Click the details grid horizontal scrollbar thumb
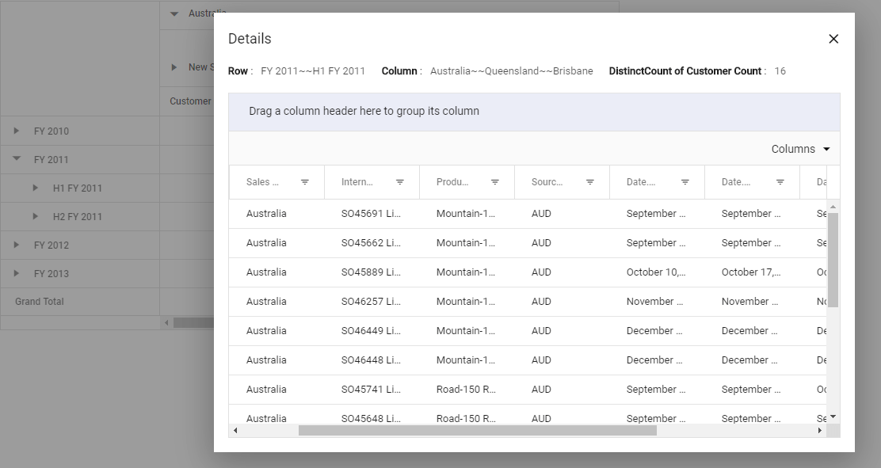The height and width of the screenshot is (468, 881). pos(477,431)
